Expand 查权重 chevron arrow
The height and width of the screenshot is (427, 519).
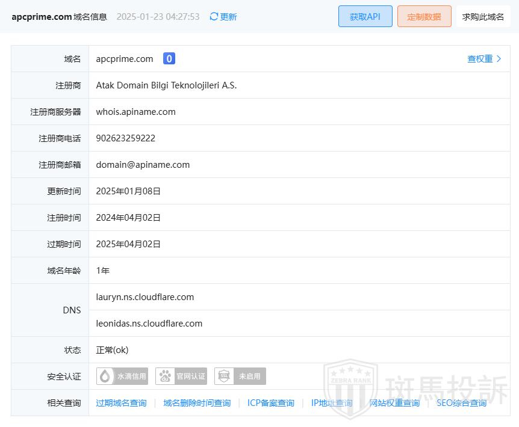coord(499,59)
